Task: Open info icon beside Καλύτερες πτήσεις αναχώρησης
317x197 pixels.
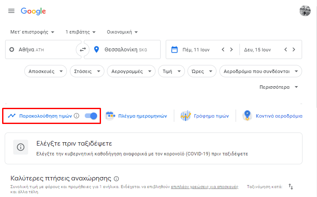Action: (x=116, y=179)
